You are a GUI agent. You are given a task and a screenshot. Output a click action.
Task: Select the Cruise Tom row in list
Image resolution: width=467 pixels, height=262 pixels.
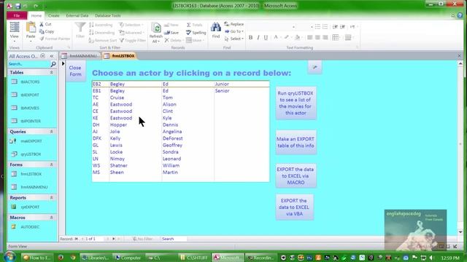click(180, 98)
